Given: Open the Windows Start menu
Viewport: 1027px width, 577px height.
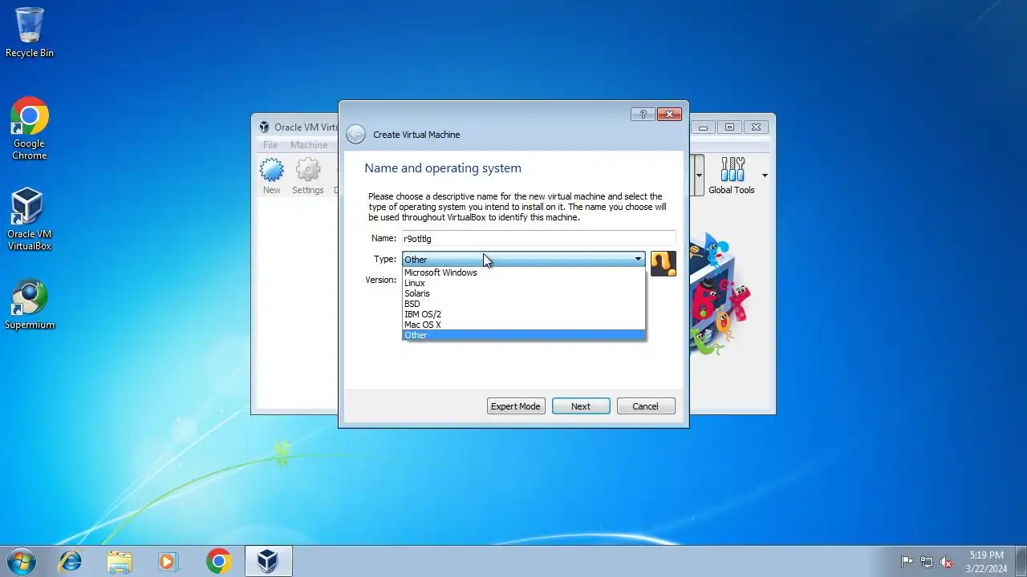Looking at the screenshot, I should pyautogui.click(x=21, y=561).
